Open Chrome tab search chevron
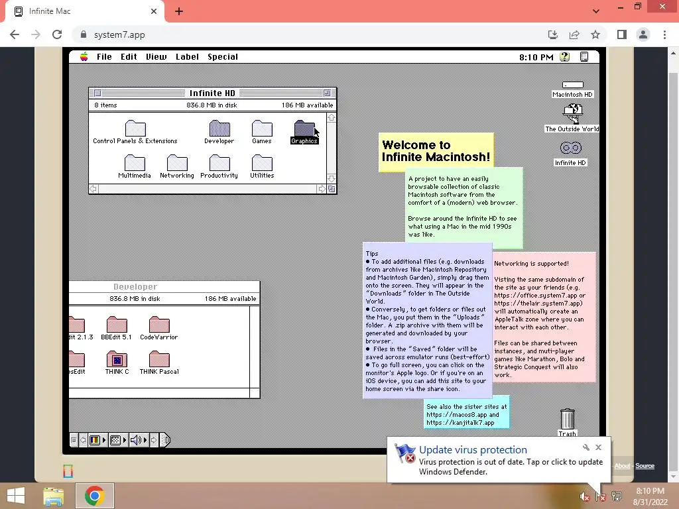Image resolution: width=679 pixels, height=509 pixels. click(x=596, y=11)
